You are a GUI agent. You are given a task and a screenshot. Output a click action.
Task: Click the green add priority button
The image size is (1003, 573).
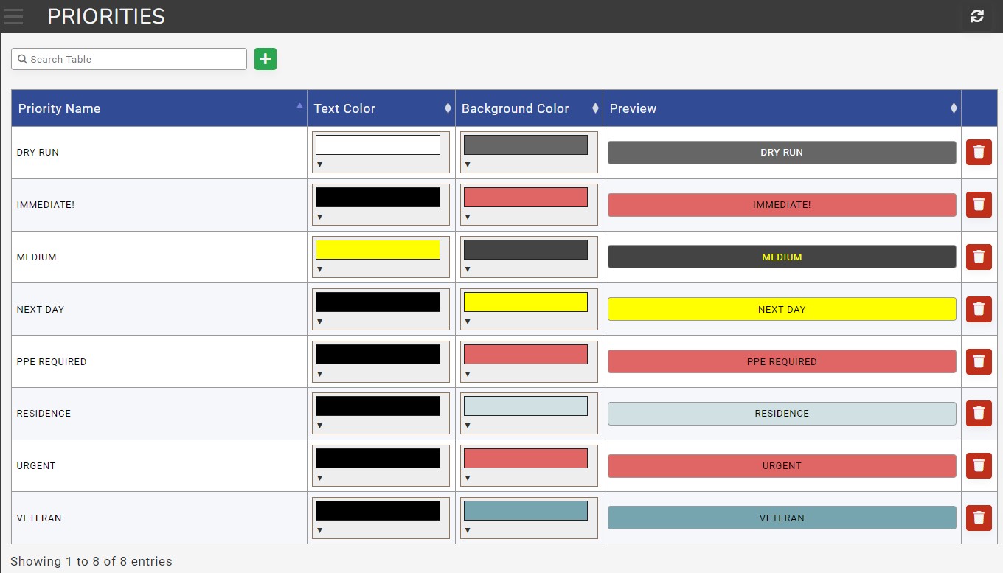pyautogui.click(x=265, y=59)
